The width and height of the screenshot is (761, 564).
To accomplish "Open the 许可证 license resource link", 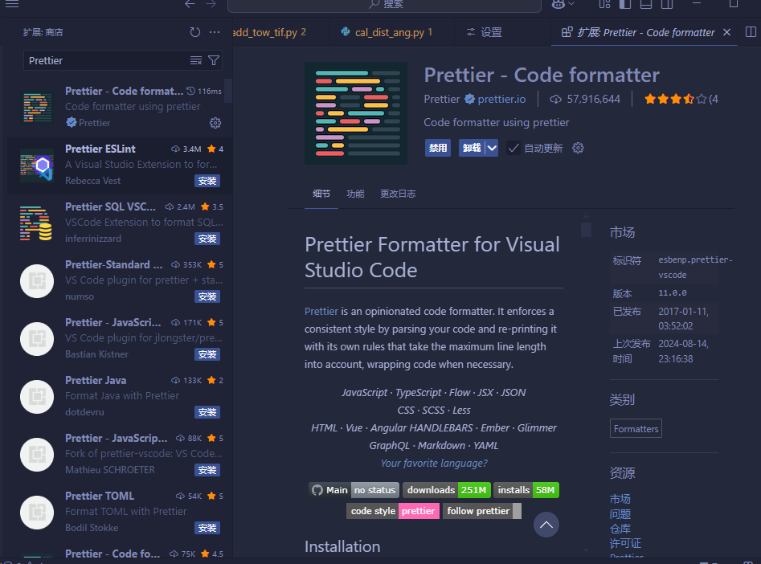I will (625, 543).
